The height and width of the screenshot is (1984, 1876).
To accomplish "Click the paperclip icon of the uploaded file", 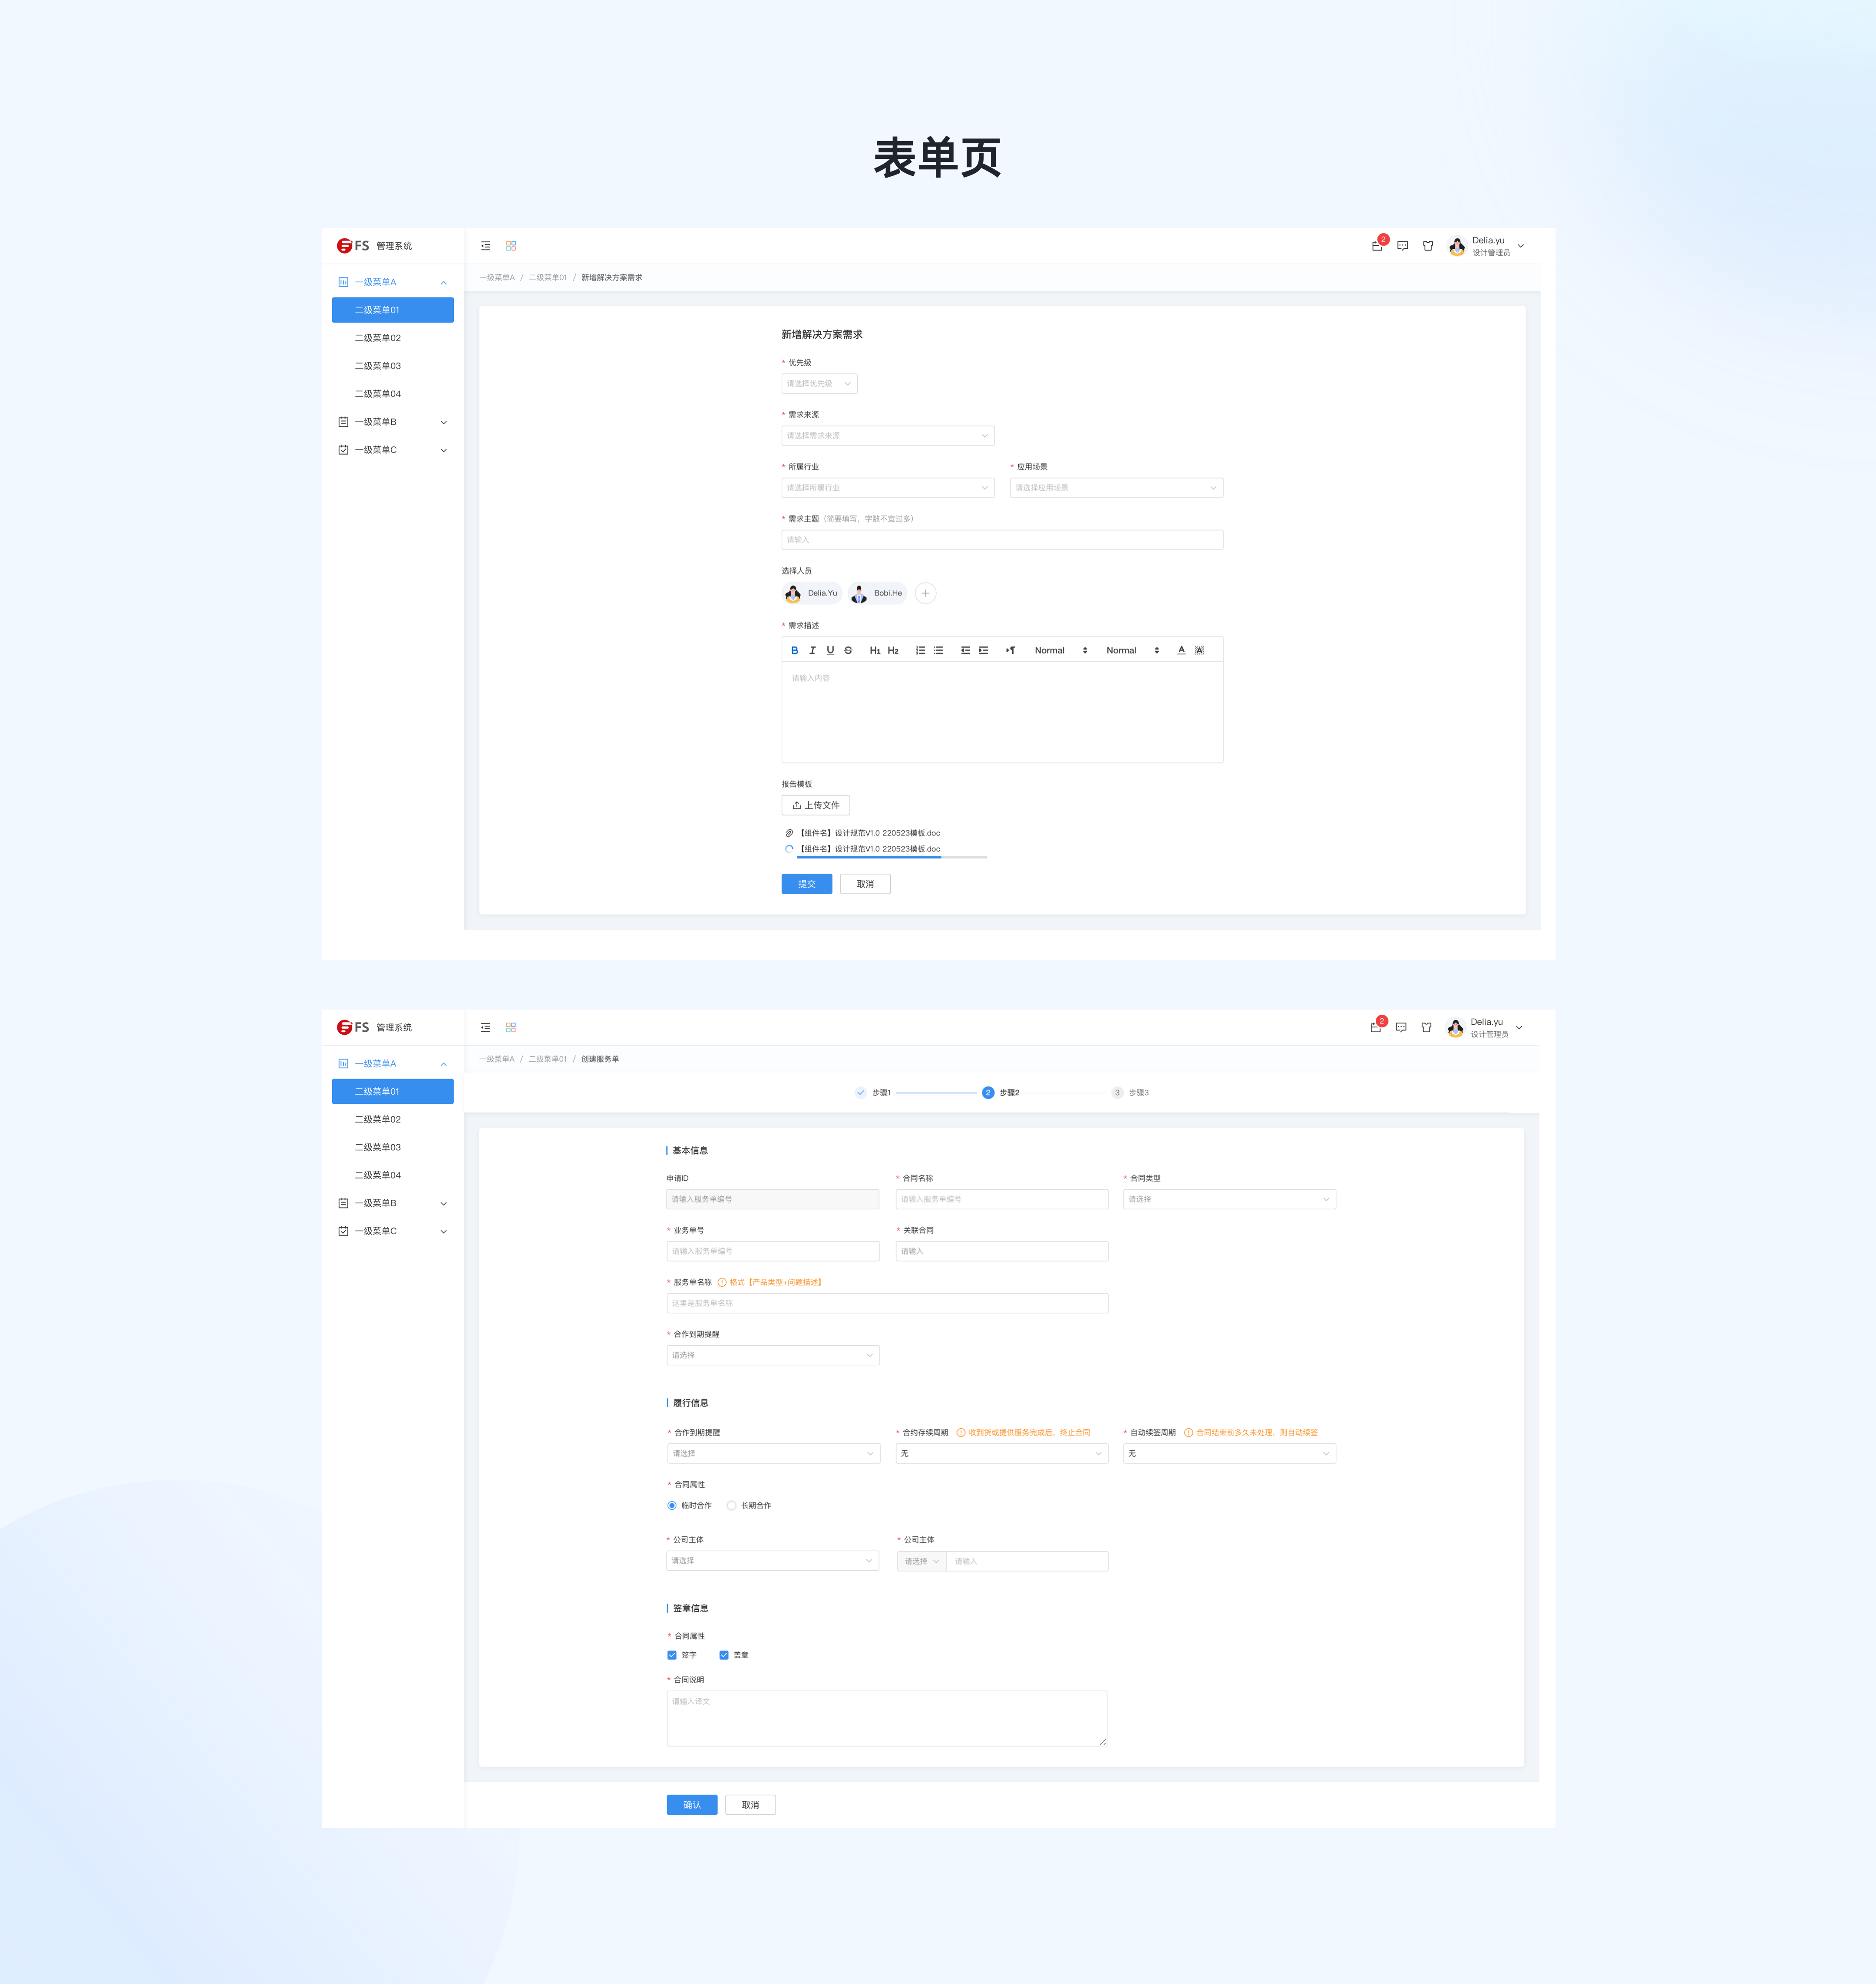I will pos(789,833).
